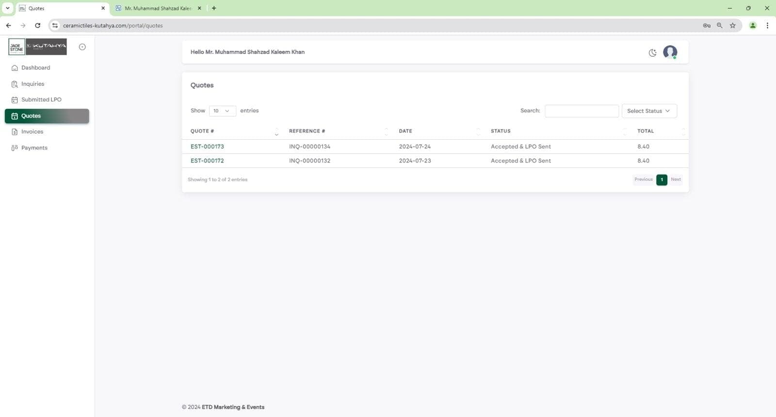Click the date 2024-07-23 cell

tap(415, 161)
